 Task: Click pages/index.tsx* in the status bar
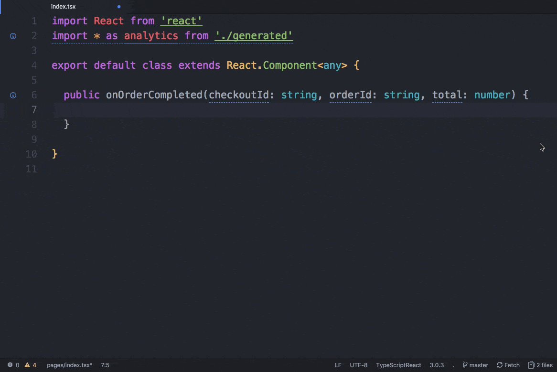69,365
